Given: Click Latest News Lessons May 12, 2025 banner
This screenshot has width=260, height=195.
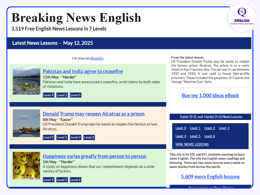Looking at the screenshot, I should 129,43.
